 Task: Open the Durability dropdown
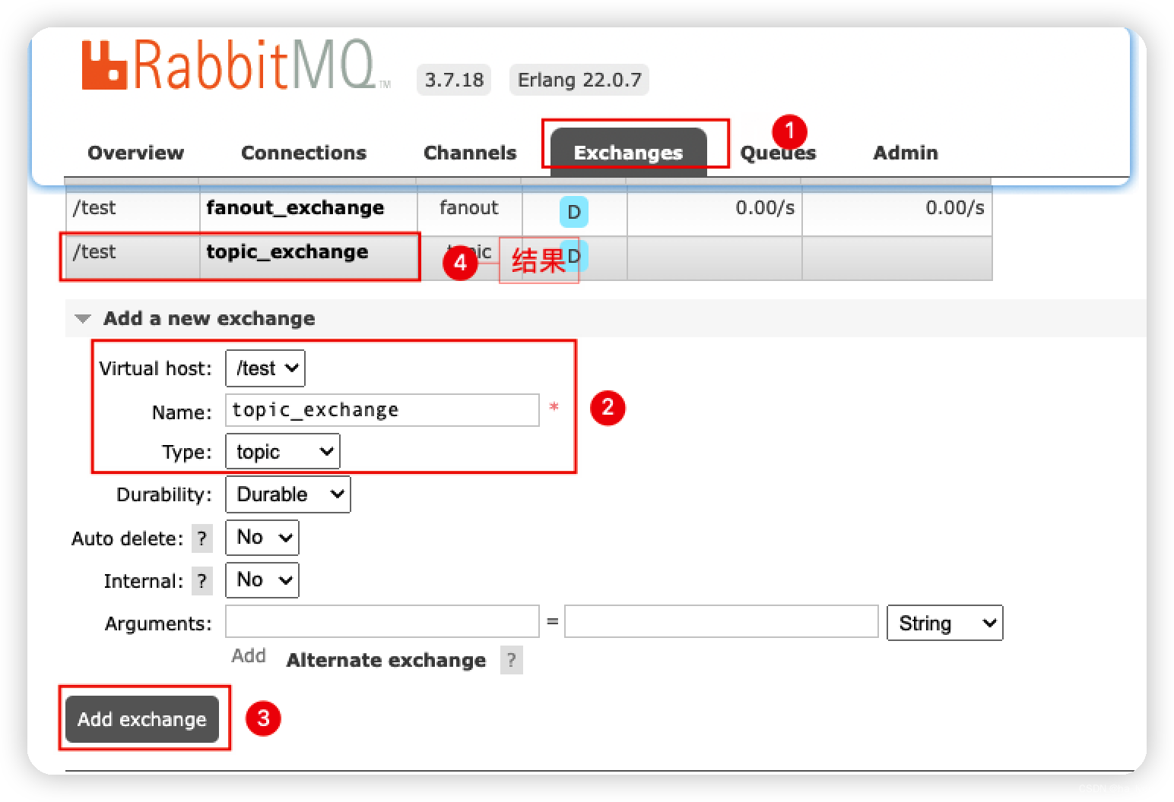tap(288, 494)
